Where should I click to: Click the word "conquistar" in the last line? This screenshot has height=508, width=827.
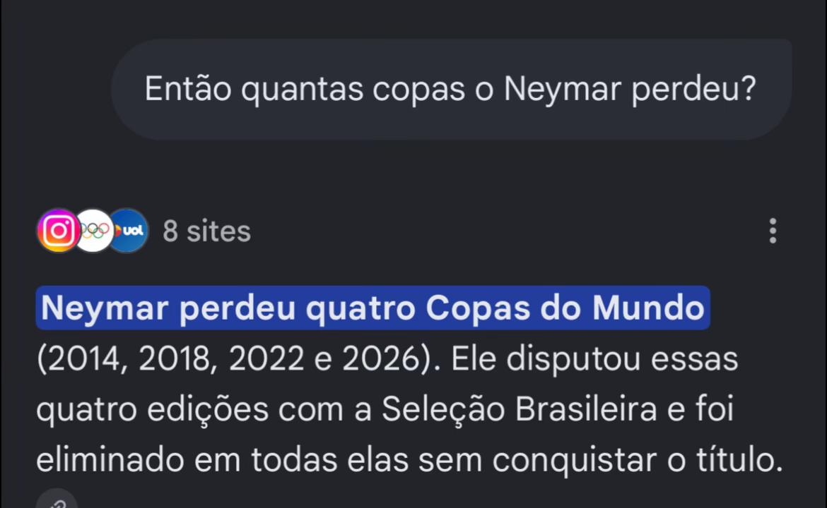575,461
